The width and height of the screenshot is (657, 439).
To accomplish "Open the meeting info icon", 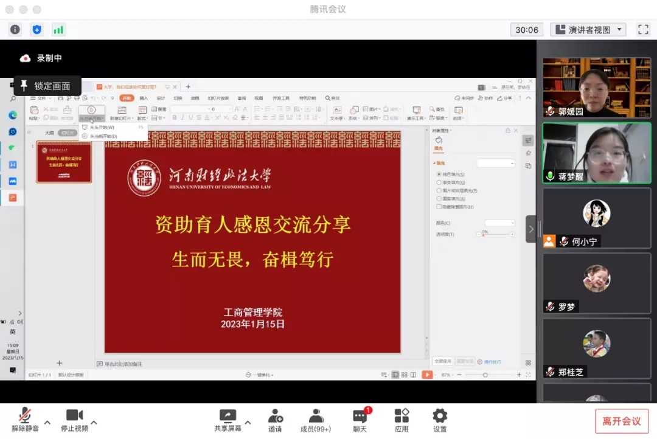I will [x=15, y=29].
